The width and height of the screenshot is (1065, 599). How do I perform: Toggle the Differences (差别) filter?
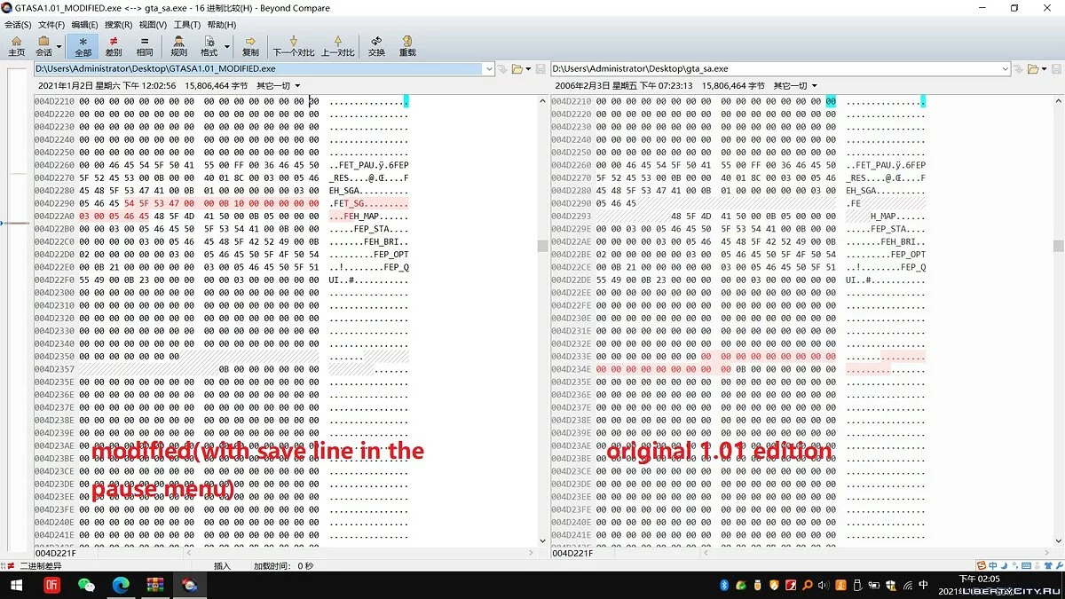click(114, 46)
